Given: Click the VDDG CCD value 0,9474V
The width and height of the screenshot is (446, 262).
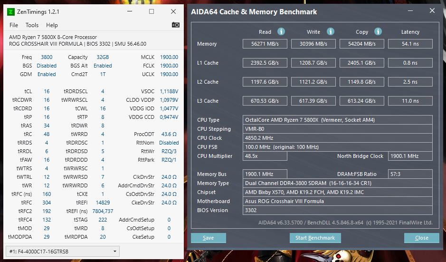Looking at the screenshot, I should pyautogui.click(x=169, y=117).
